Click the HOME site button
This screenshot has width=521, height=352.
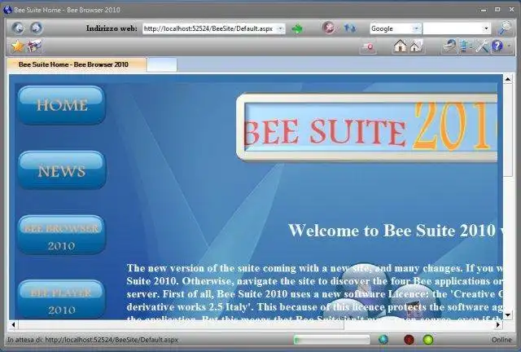tap(62, 105)
